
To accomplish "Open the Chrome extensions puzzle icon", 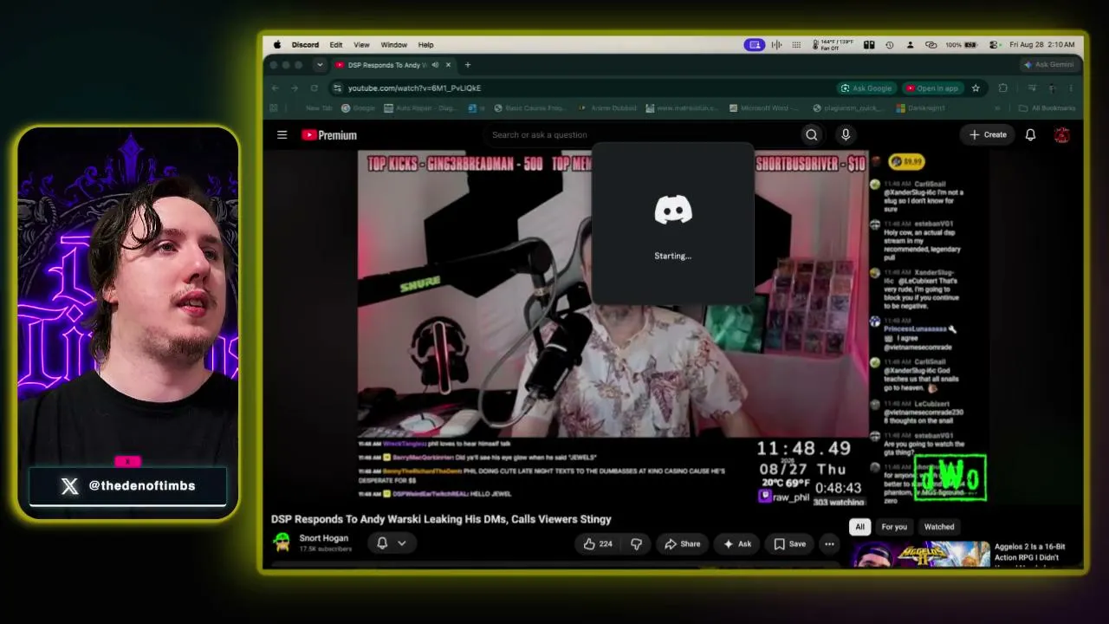I will 1003,88.
